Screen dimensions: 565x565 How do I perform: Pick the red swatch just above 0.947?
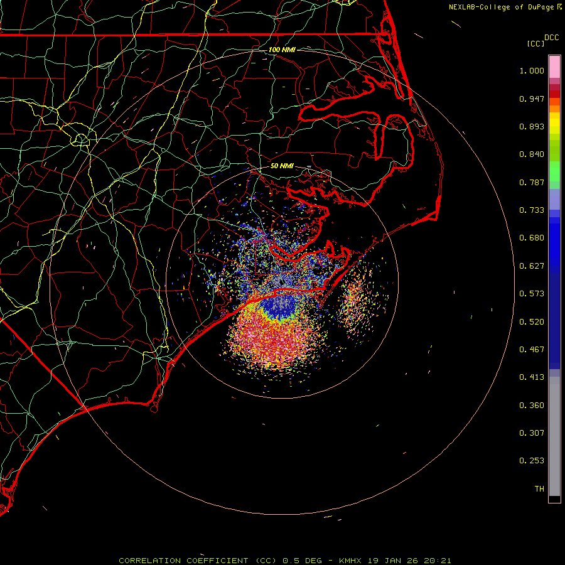pos(554,94)
